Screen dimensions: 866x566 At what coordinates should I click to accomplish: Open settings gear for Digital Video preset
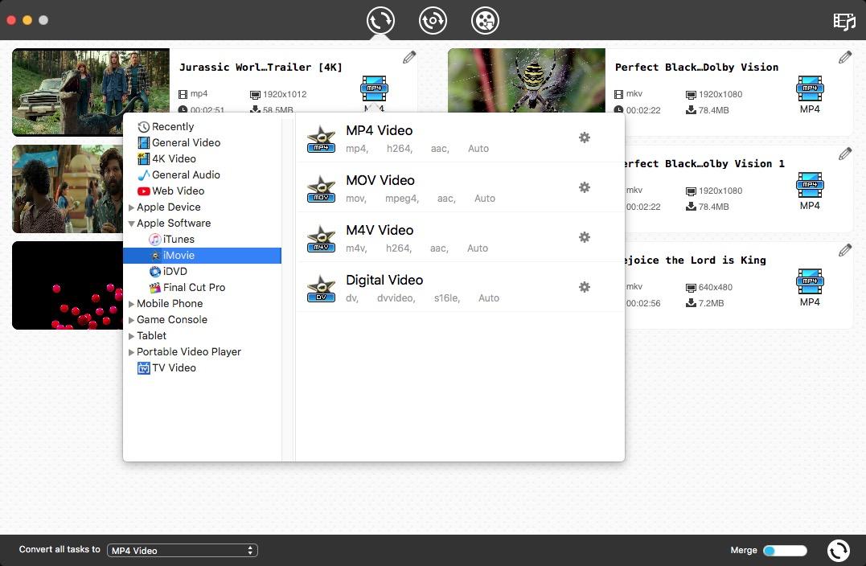(x=585, y=286)
